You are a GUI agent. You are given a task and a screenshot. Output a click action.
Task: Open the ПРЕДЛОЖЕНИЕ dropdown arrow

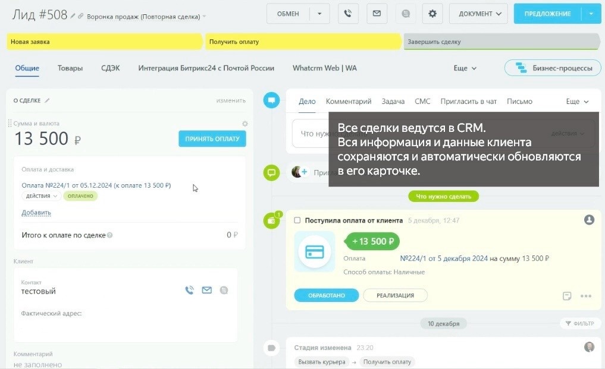pyautogui.click(x=591, y=14)
